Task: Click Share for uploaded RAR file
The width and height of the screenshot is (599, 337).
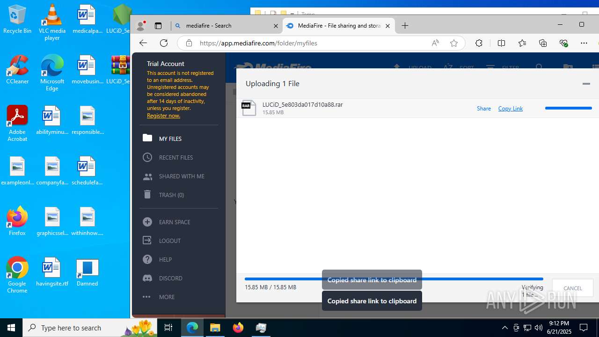Action: tap(484, 109)
